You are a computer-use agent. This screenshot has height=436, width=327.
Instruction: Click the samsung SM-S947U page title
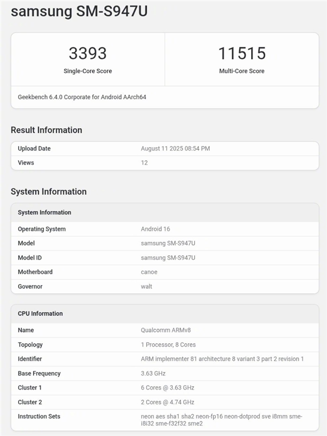tap(79, 11)
